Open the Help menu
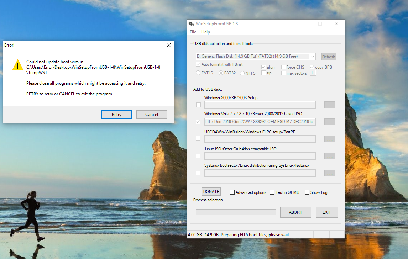 (x=205, y=32)
